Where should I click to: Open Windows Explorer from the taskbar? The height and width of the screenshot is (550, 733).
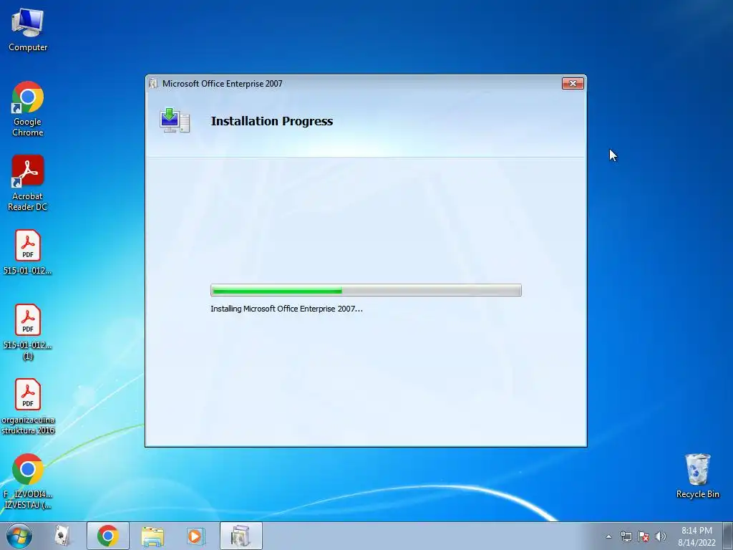point(152,536)
